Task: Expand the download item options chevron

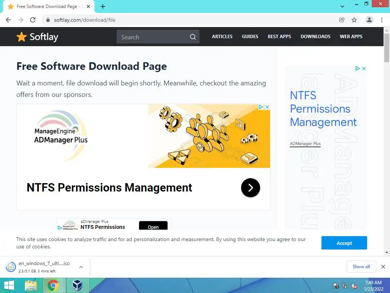Action: coord(81,267)
